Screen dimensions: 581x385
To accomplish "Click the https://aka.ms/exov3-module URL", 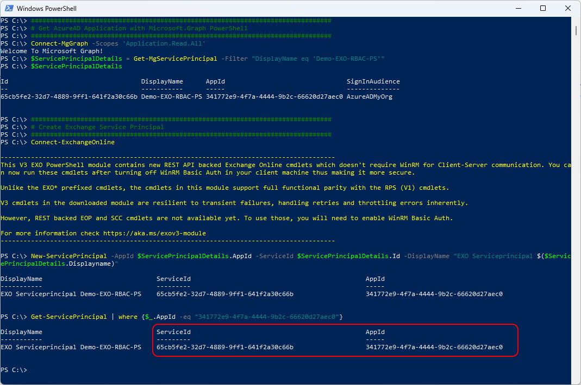I will pyautogui.click(x=154, y=233).
